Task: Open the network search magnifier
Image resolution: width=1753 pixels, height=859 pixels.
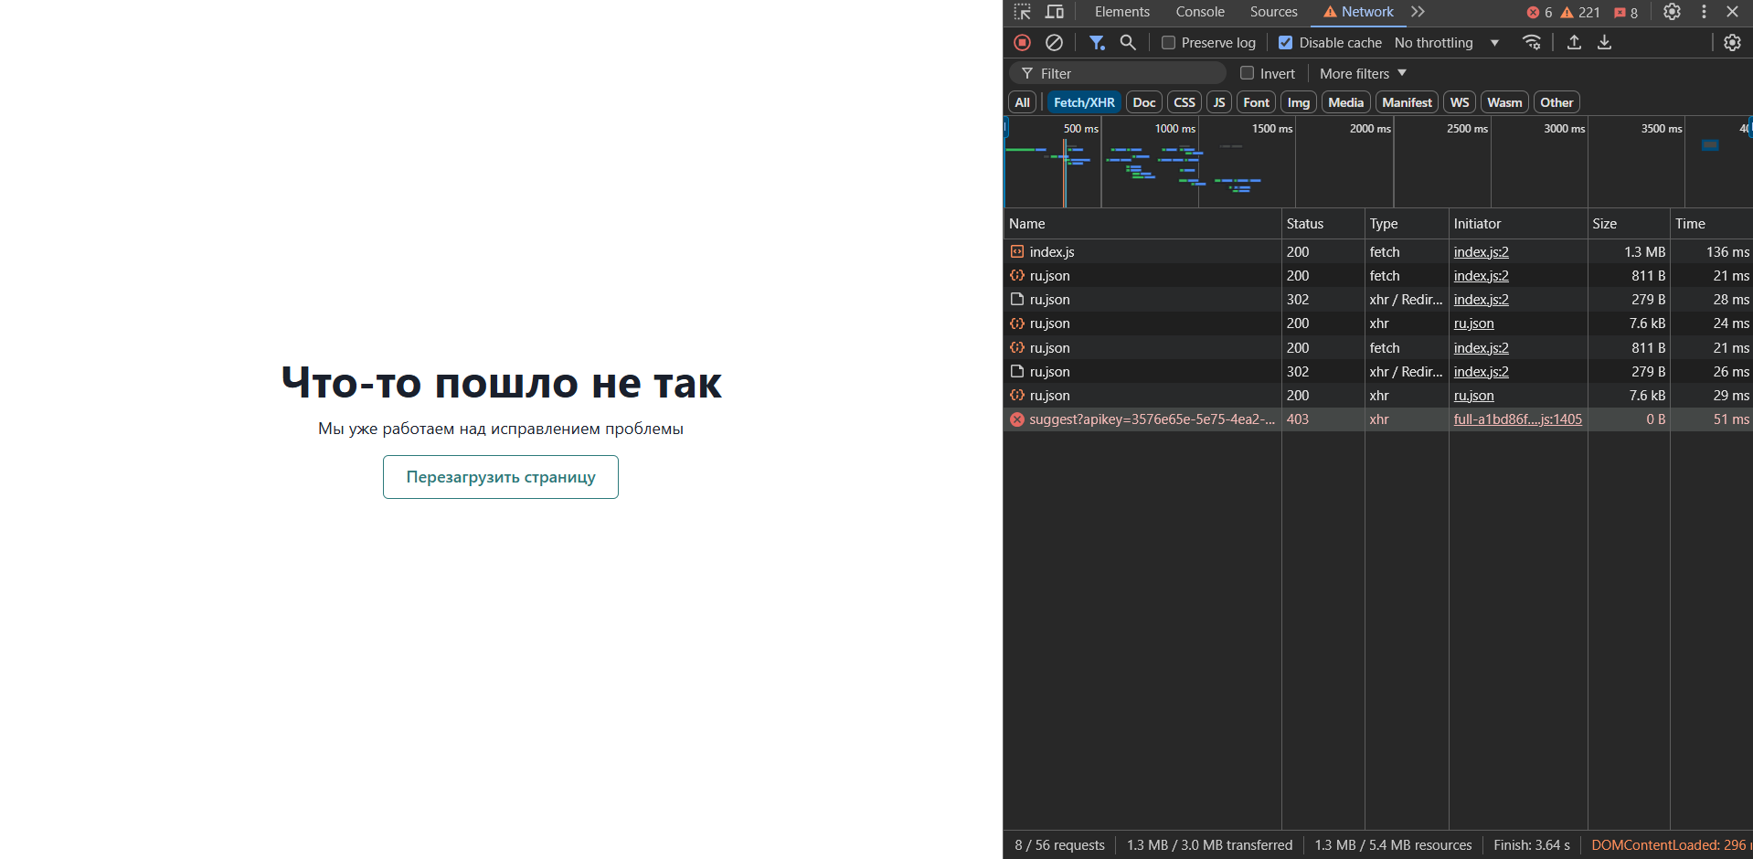Action: pyautogui.click(x=1128, y=43)
